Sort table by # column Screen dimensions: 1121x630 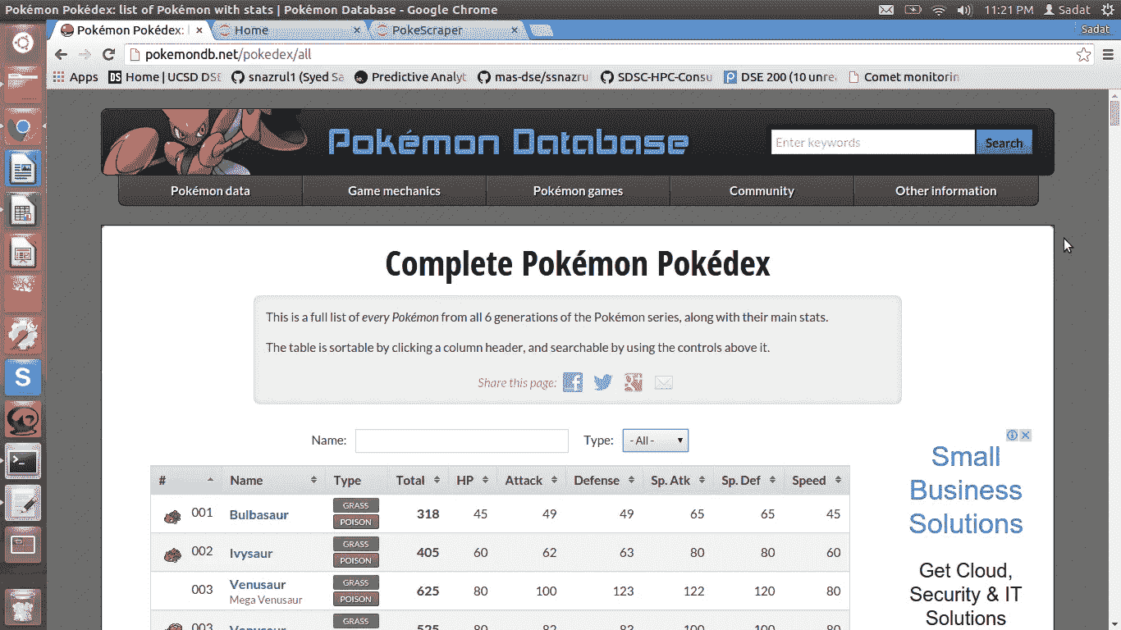pos(186,480)
